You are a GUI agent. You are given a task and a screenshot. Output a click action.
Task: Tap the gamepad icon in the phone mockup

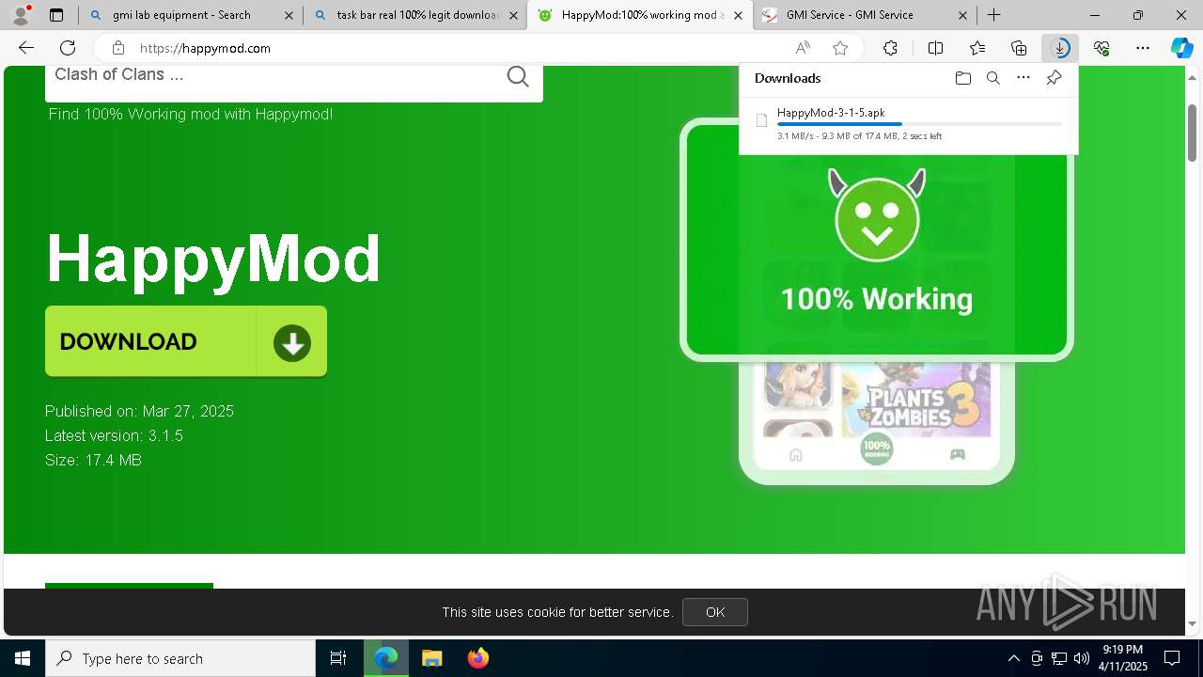(957, 455)
